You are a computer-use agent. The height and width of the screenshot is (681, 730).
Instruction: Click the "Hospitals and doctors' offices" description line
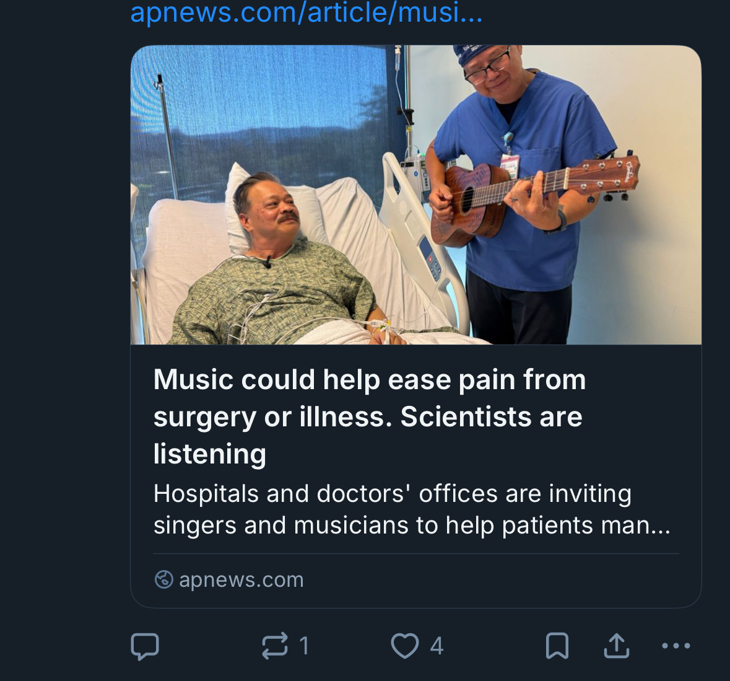(392, 494)
